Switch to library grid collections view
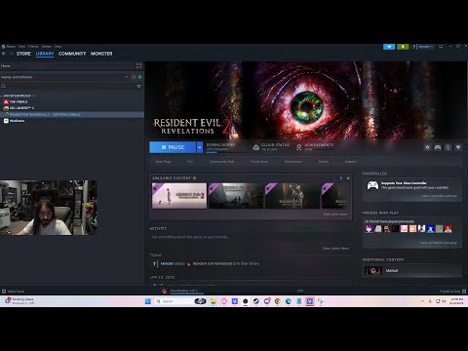 [139, 66]
